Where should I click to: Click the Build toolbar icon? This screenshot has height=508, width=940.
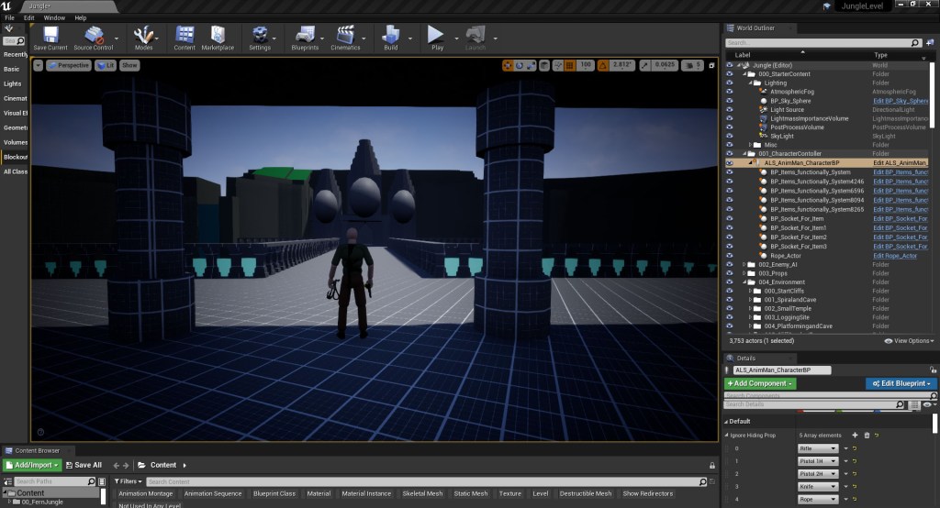click(391, 37)
